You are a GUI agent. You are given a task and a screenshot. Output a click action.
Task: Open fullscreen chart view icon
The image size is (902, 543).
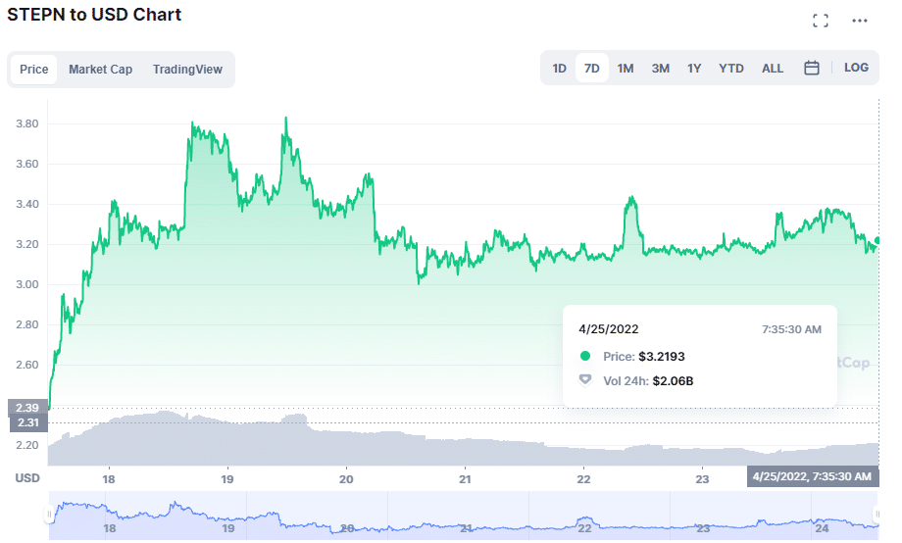[821, 21]
